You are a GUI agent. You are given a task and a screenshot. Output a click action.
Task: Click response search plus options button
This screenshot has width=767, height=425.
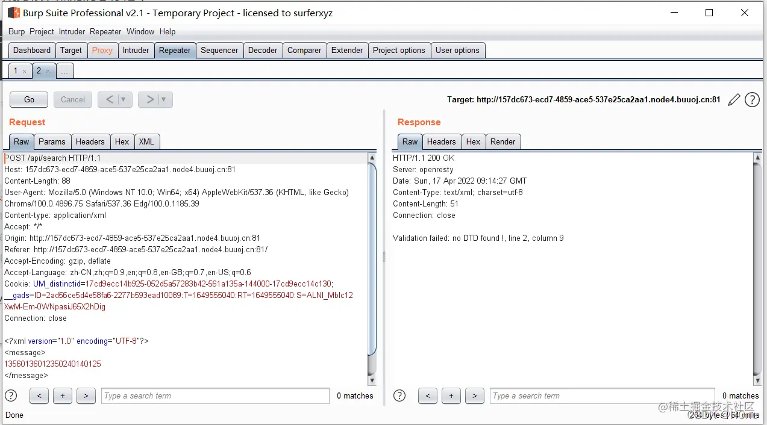click(x=451, y=396)
